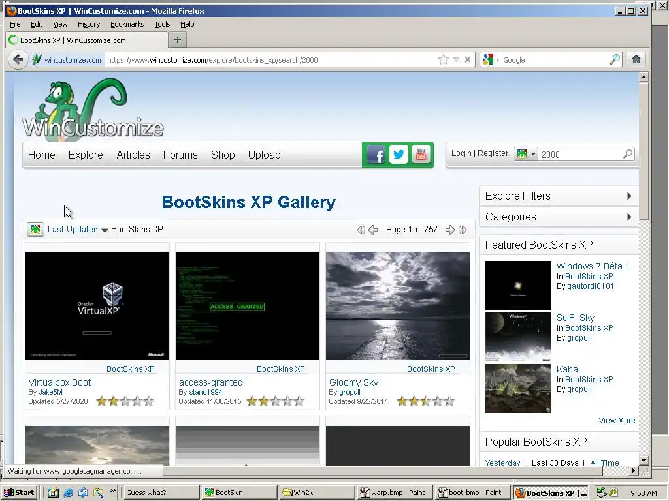Open WinCustomize Facebook page icon

pyautogui.click(x=376, y=154)
